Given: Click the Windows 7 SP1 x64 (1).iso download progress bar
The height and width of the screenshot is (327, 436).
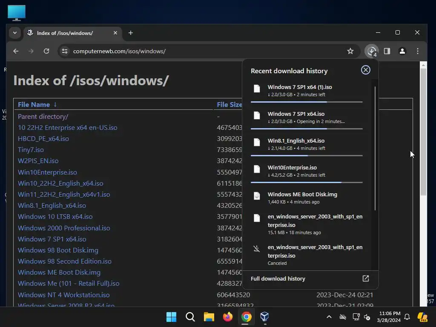Looking at the screenshot, I should (x=307, y=102).
